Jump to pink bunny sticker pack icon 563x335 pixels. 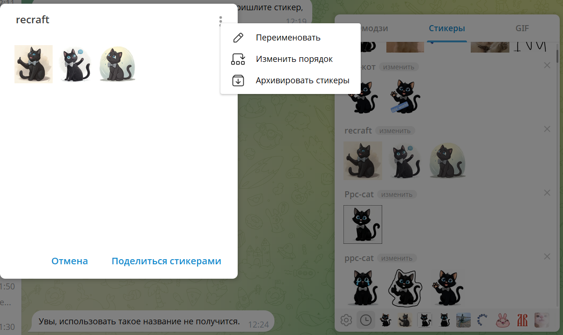(x=502, y=320)
